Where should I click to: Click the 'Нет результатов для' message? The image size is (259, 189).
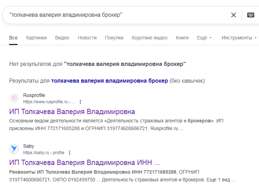(98, 64)
